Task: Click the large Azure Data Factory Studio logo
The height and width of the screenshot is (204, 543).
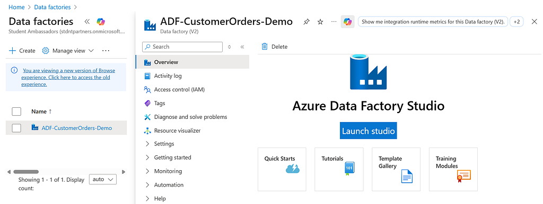Action: point(368,72)
